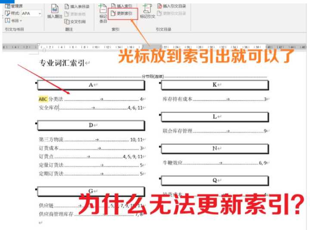This screenshot has width=310, height=230.
Task: Click the greyed 更新表格 update table button
Action: coord(75,14)
